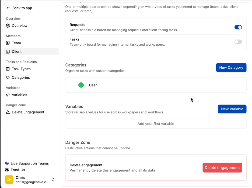Viewport: 252px width, 188px height.
Task: Click the Delete Engagement warning triangle icon
Action: [8, 112]
